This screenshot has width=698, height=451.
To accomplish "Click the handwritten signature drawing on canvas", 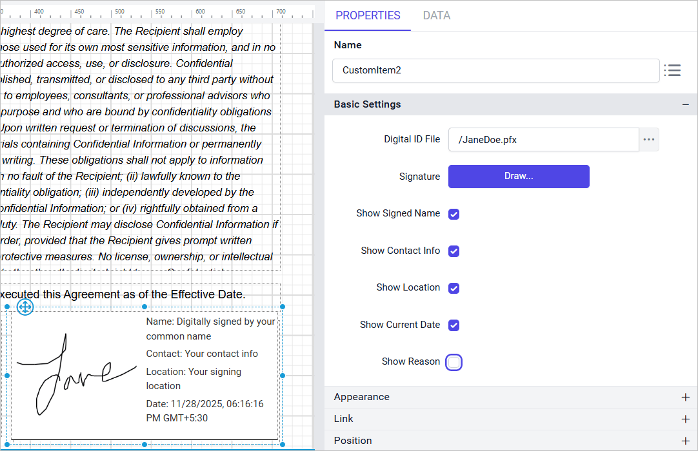I will 71,375.
